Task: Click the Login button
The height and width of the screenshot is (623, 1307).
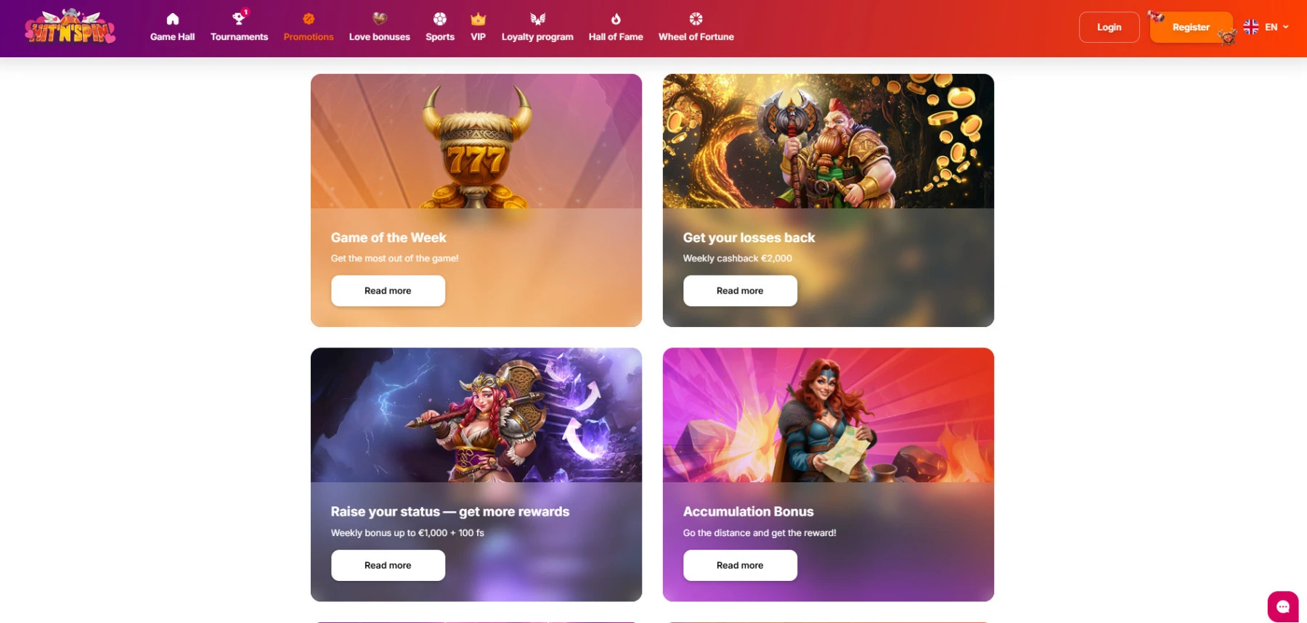Action: [1109, 28]
